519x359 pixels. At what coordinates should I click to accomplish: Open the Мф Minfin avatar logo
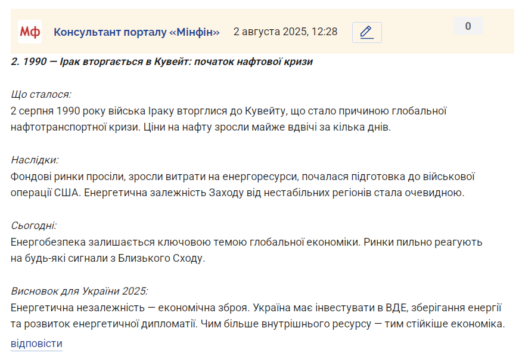30,32
